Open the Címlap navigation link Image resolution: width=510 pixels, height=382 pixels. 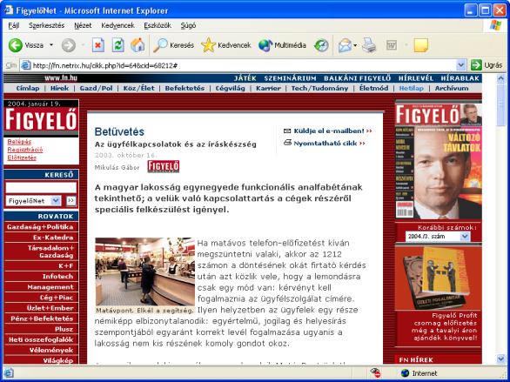click(28, 88)
